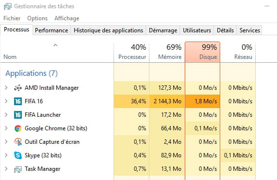Sort by the Mémoire column header
This screenshot has width=277, height=180.
[167, 52]
